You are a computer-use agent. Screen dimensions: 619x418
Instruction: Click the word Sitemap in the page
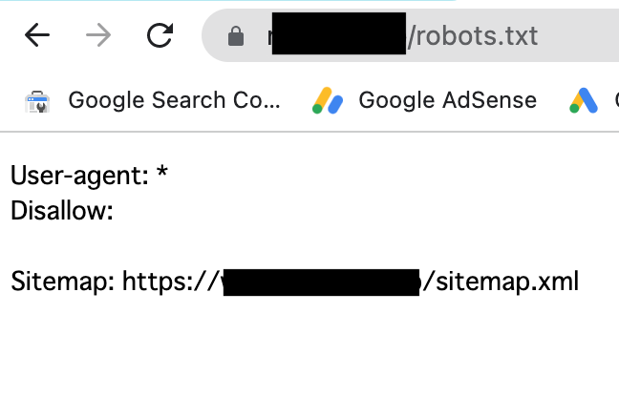pyautogui.click(x=63, y=282)
